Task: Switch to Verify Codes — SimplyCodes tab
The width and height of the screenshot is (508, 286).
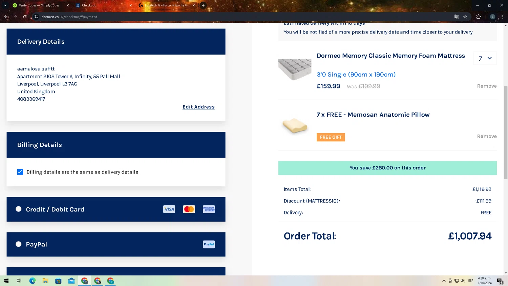Action: click(x=39, y=5)
